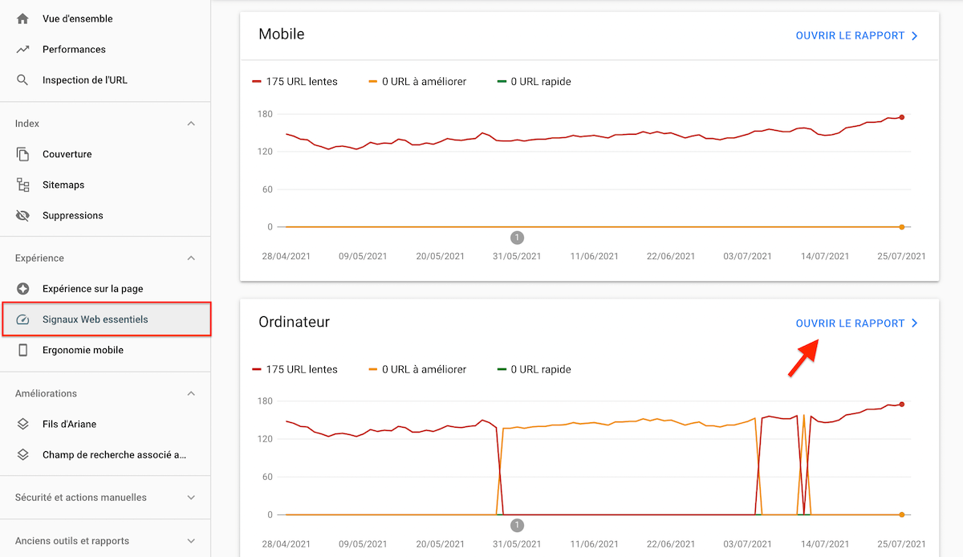963x557 pixels.
Task: Open Ergonomie mobile via the phone icon
Action: point(22,350)
